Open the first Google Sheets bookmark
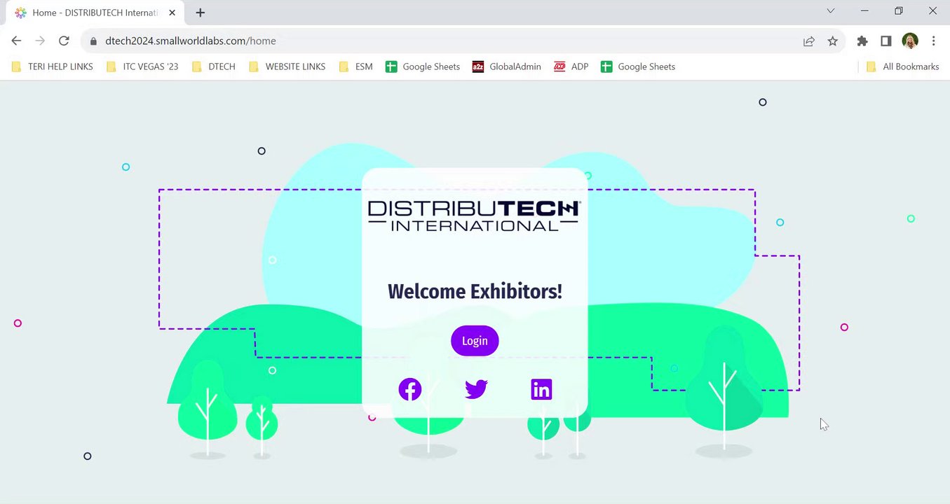Viewport: 950px width, 504px height. tap(423, 66)
